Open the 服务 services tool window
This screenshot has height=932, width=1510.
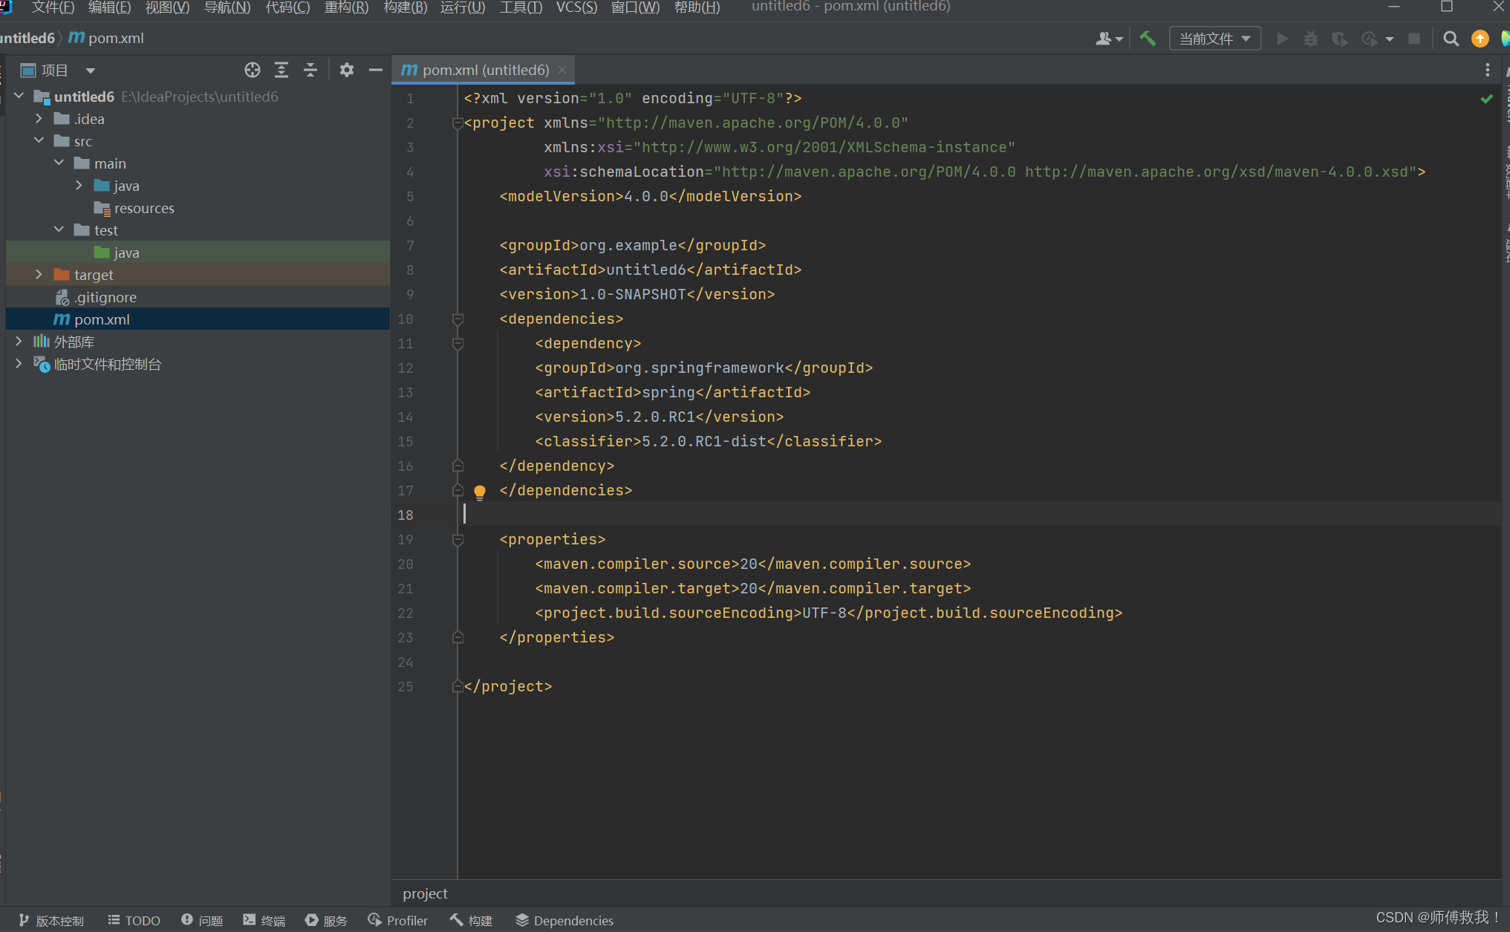[327, 921]
